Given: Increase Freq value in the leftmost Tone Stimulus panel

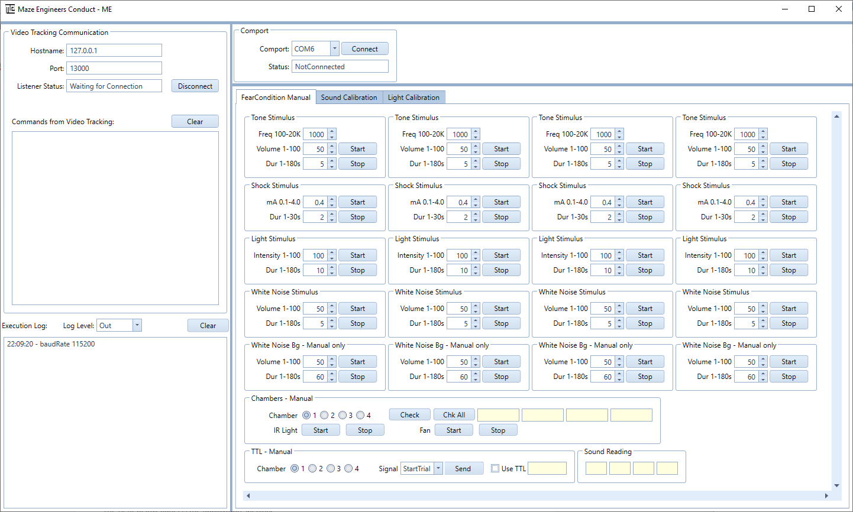Looking at the screenshot, I should pos(332,132).
